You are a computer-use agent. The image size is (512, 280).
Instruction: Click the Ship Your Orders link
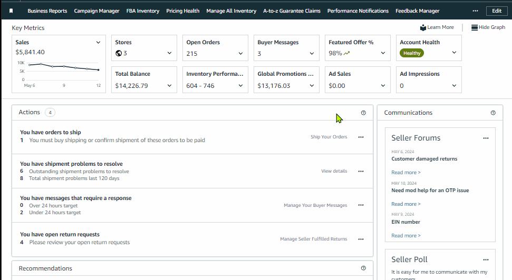(x=329, y=137)
